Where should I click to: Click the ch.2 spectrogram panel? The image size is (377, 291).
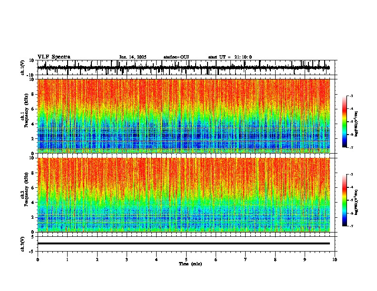pos(184,195)
